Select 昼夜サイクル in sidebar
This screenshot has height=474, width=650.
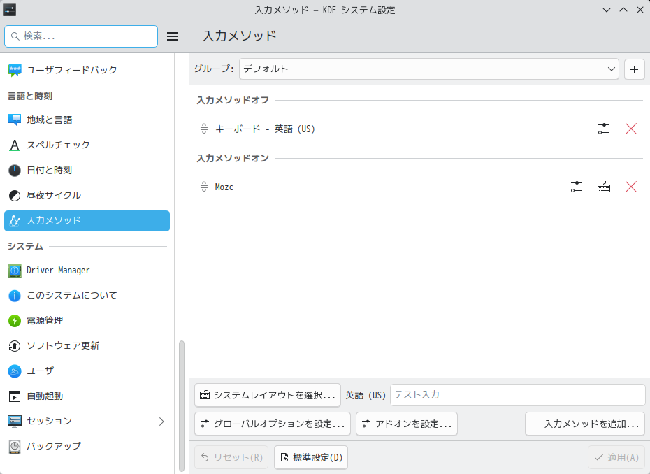click(x=87, y=195)
